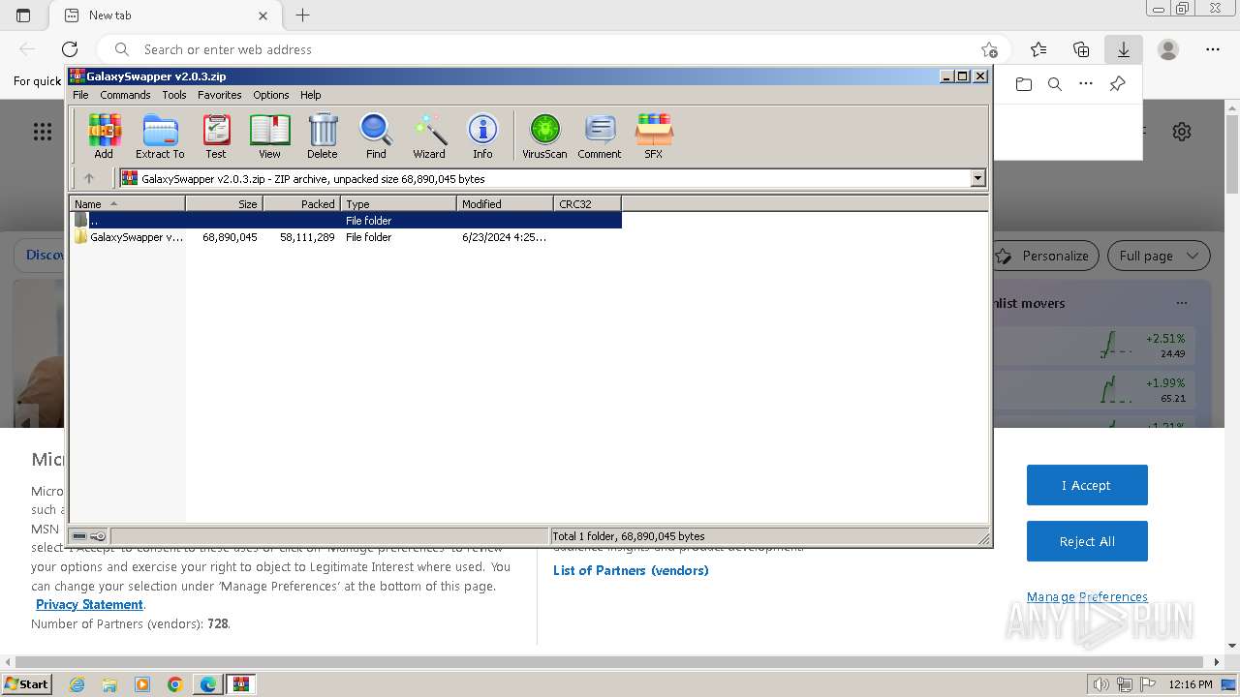Close the New tab browser tab
This screenshot has width=1240, height=697.
point(263,15)
